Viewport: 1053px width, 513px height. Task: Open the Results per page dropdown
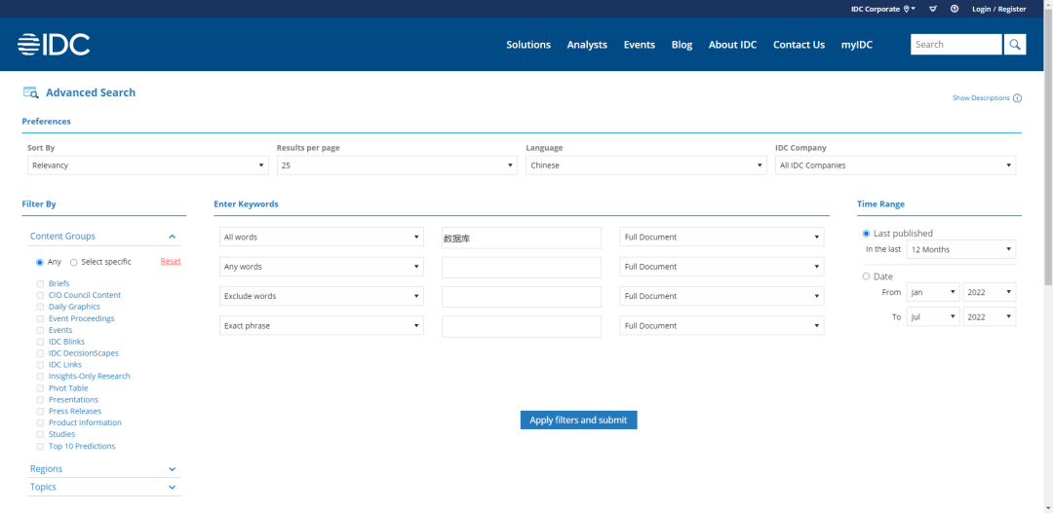click(x=397, y=165)
